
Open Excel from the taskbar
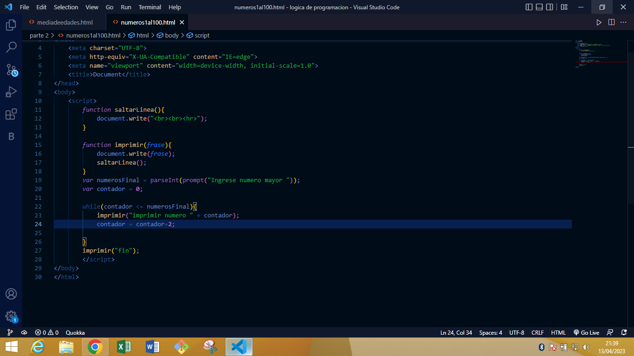pyautogui.click(x=124, y=347)
